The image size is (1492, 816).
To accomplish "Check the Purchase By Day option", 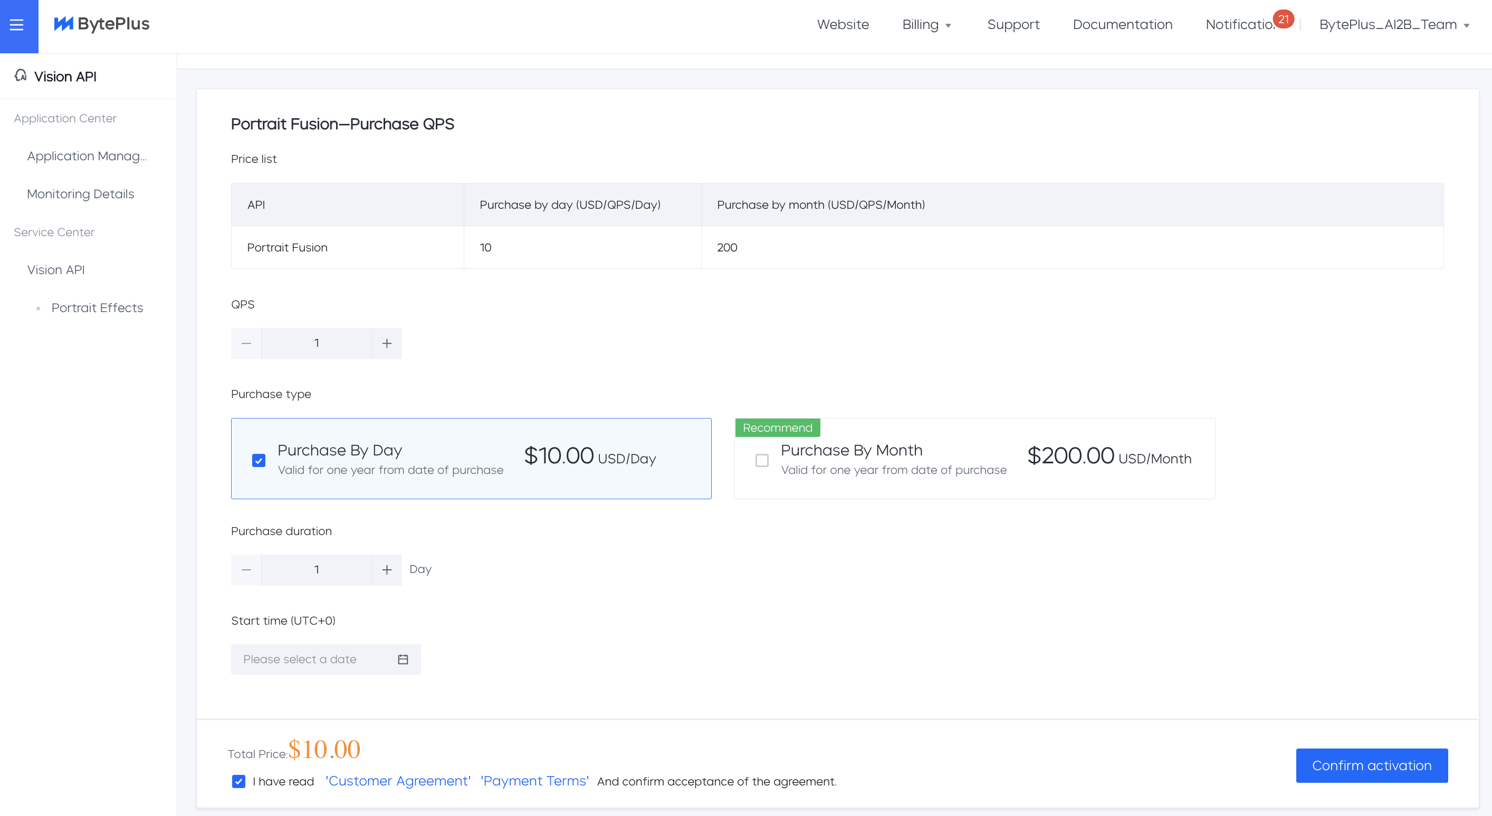I will click(259, 460).
